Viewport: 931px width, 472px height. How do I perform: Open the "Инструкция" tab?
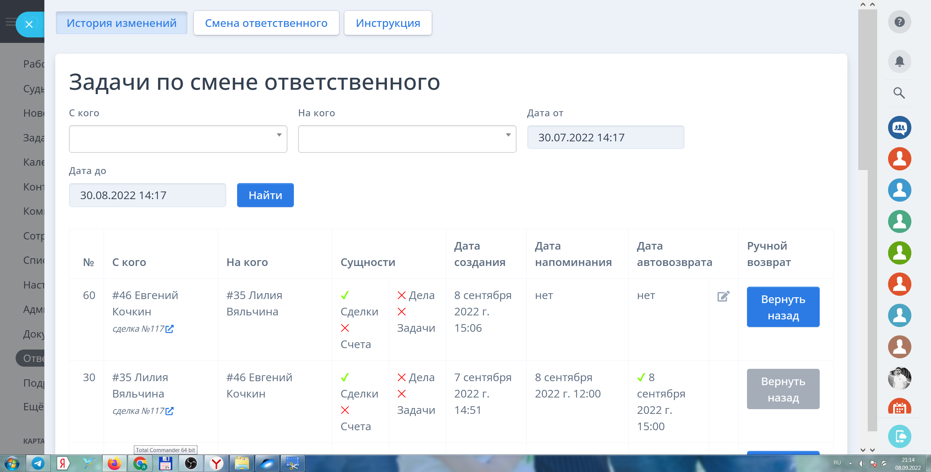(x=388, y=23)
